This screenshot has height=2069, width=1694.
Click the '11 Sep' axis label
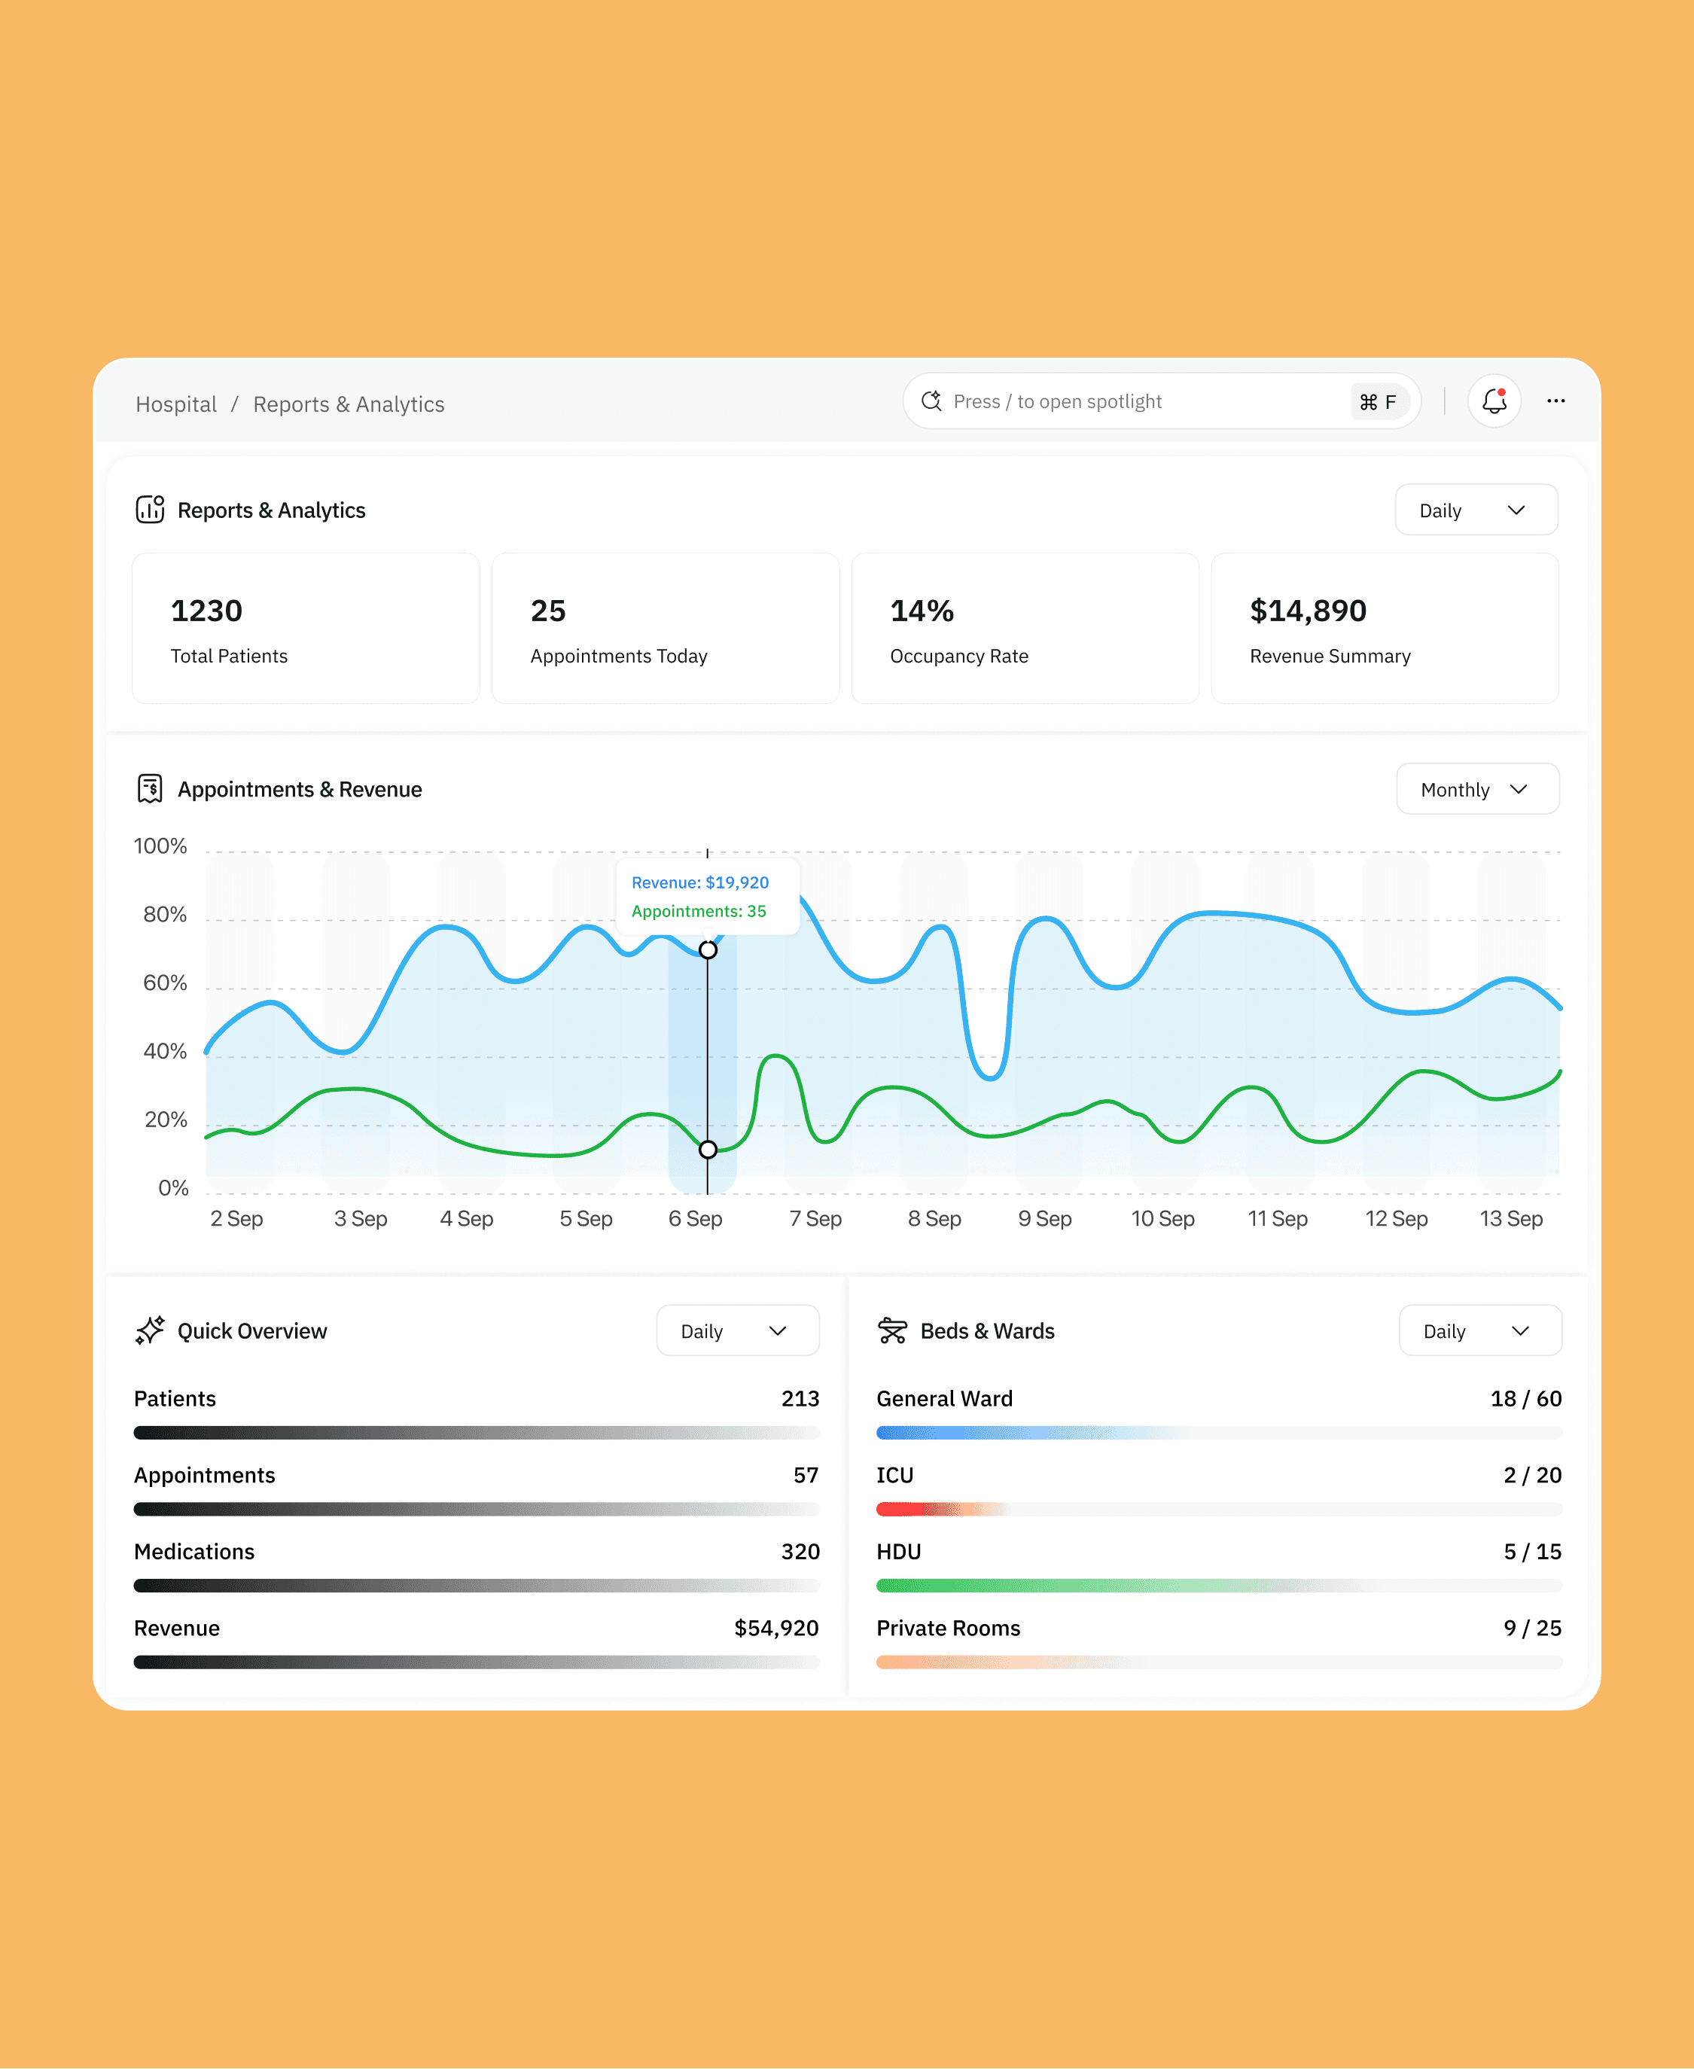pyautogui.click(x=1278, y=1218)
